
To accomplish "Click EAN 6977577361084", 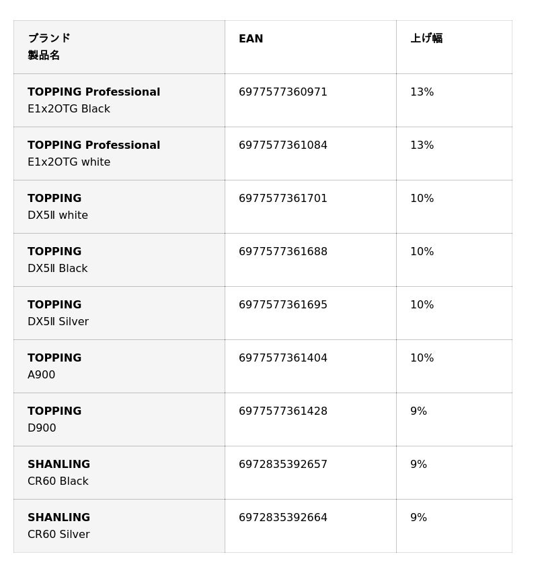I will (283, 145).
